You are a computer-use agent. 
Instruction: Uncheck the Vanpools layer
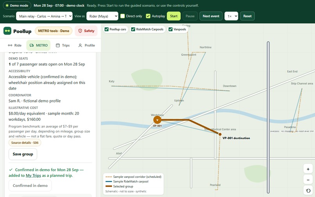pos(170,29)
